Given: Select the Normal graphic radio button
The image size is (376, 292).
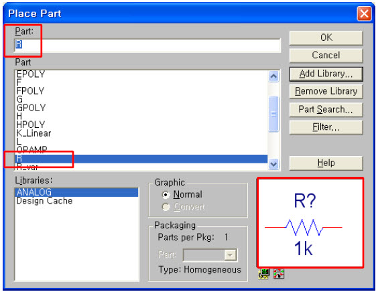Looking at the screenshot, I should [166, 195].
